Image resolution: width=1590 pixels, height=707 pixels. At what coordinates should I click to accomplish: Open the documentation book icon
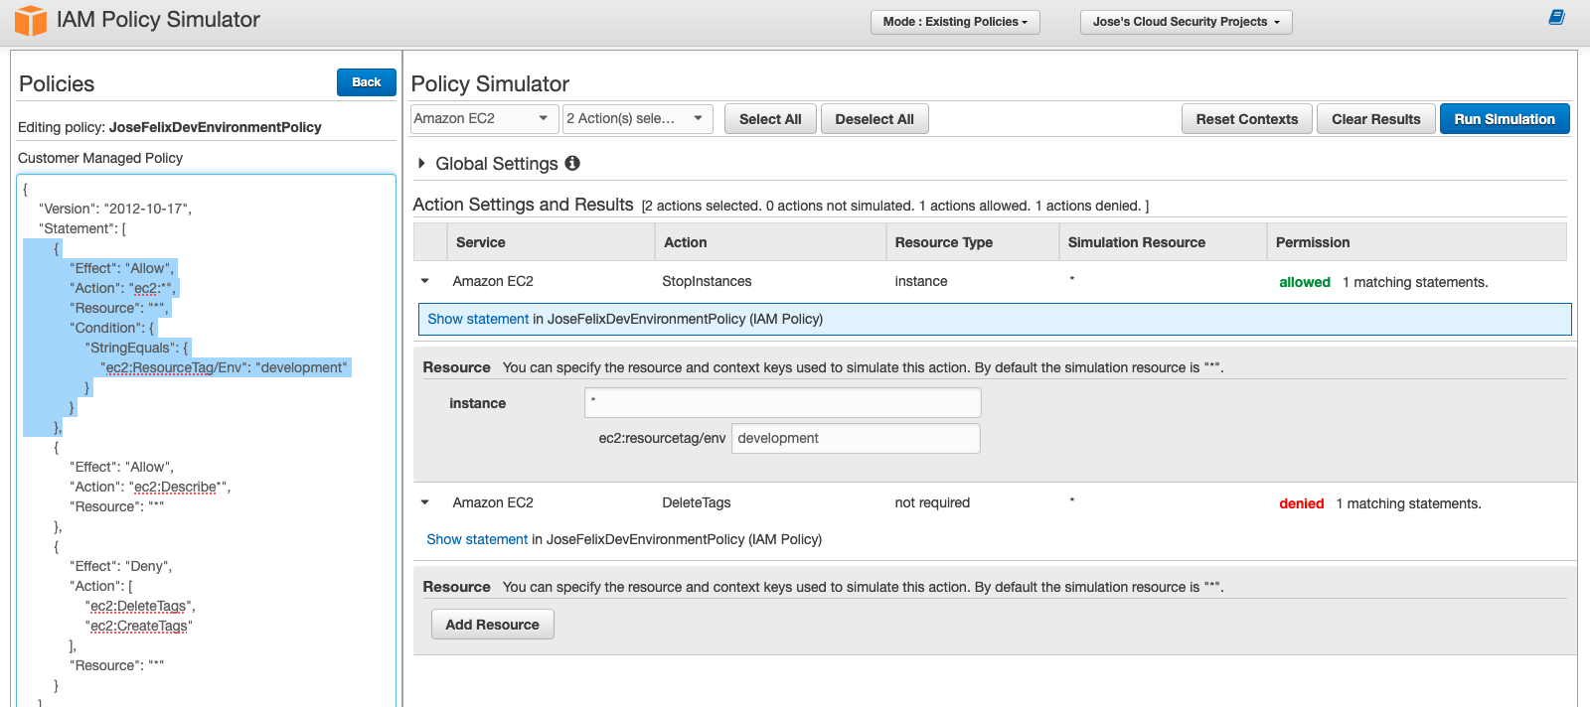[1557, 17]
